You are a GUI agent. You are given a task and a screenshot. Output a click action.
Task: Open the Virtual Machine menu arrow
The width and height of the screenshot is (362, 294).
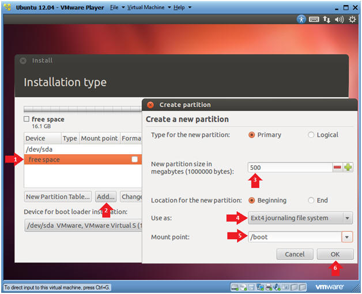pos(169,7)
